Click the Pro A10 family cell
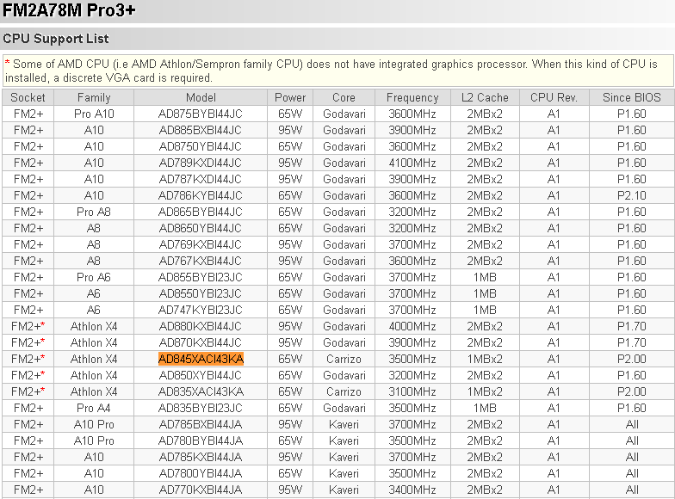Screen dimensions: 675x499 click(94, 114)
